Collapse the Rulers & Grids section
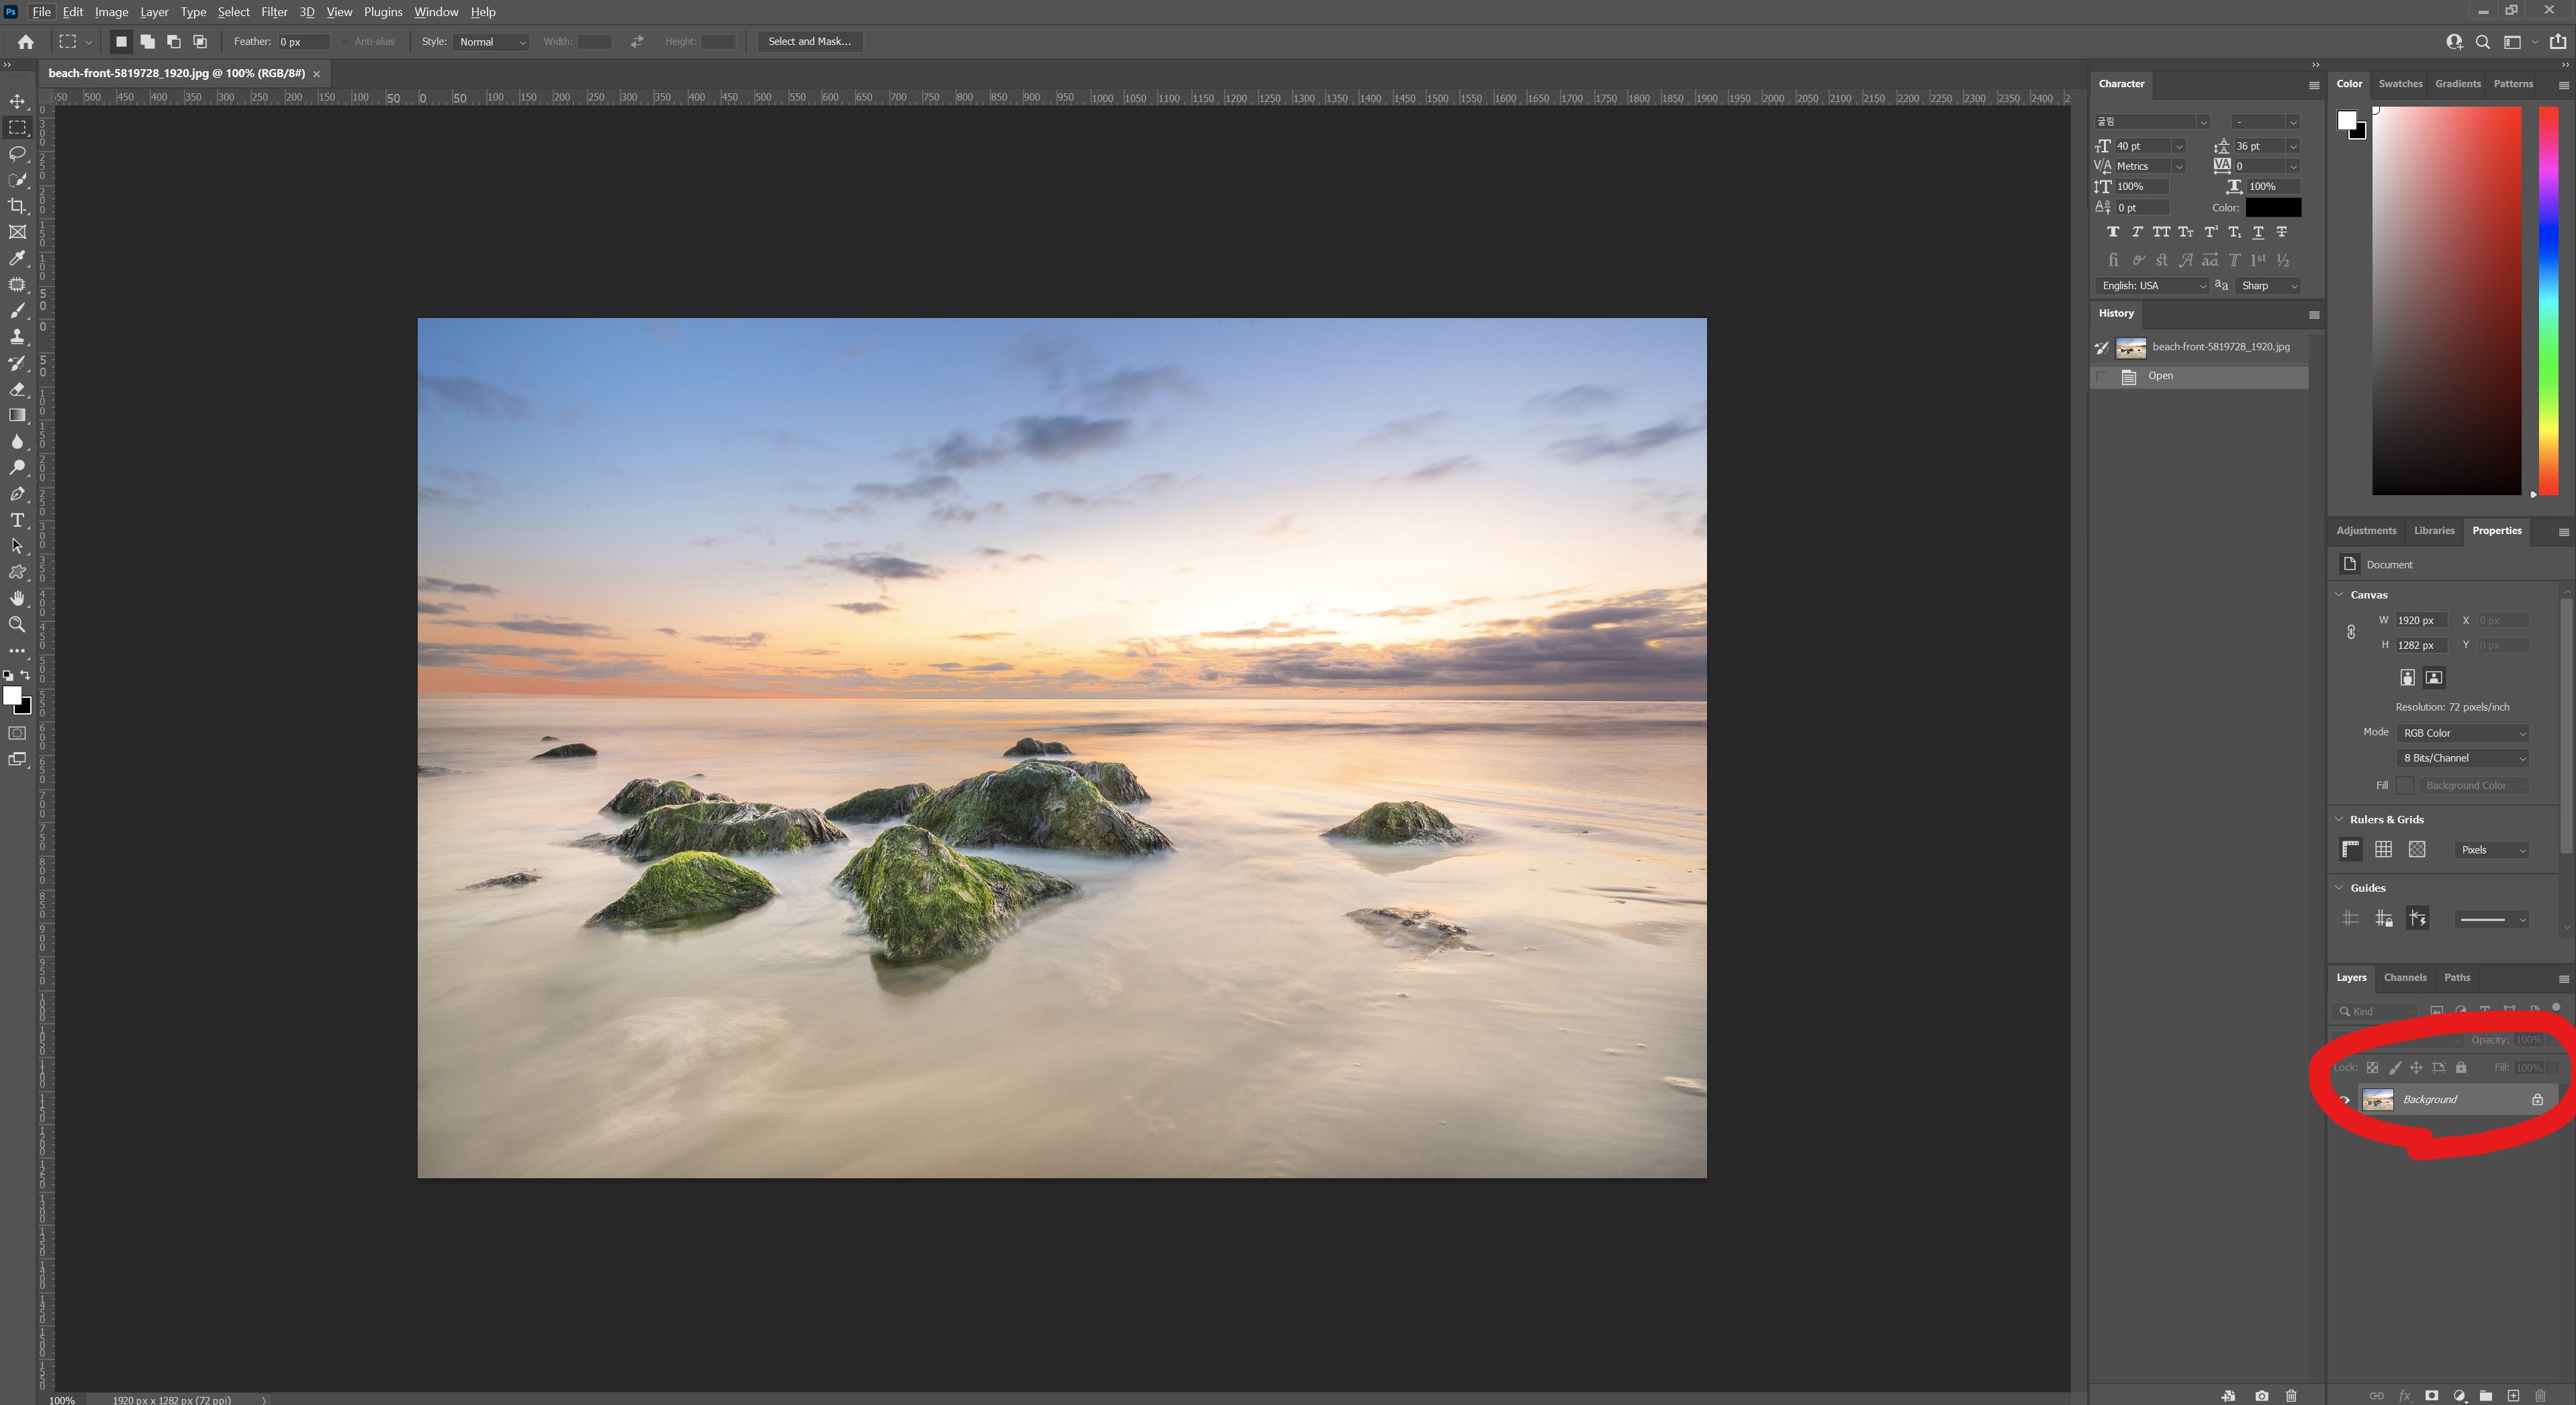Image resolution: width=2576 pixels, height=1405 pixels. coord(2340,819)
